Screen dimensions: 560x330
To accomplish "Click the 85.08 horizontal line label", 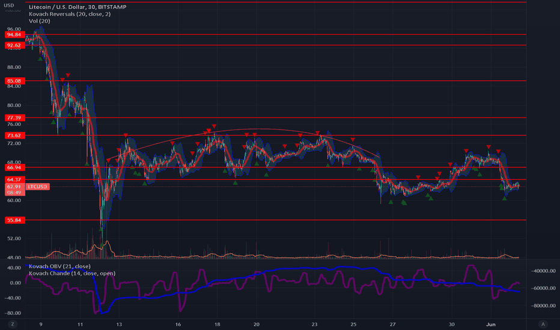I will point(14,81).
